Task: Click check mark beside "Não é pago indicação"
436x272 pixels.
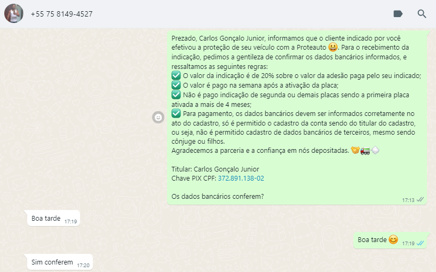Action: pyautogui.click(x=176, y=95)
